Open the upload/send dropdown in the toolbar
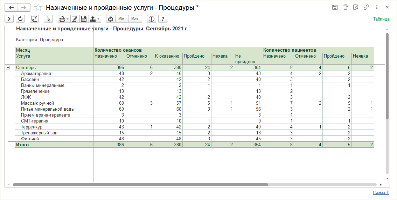397x200 pixels. pyautogui.click(x=95, y=19)
